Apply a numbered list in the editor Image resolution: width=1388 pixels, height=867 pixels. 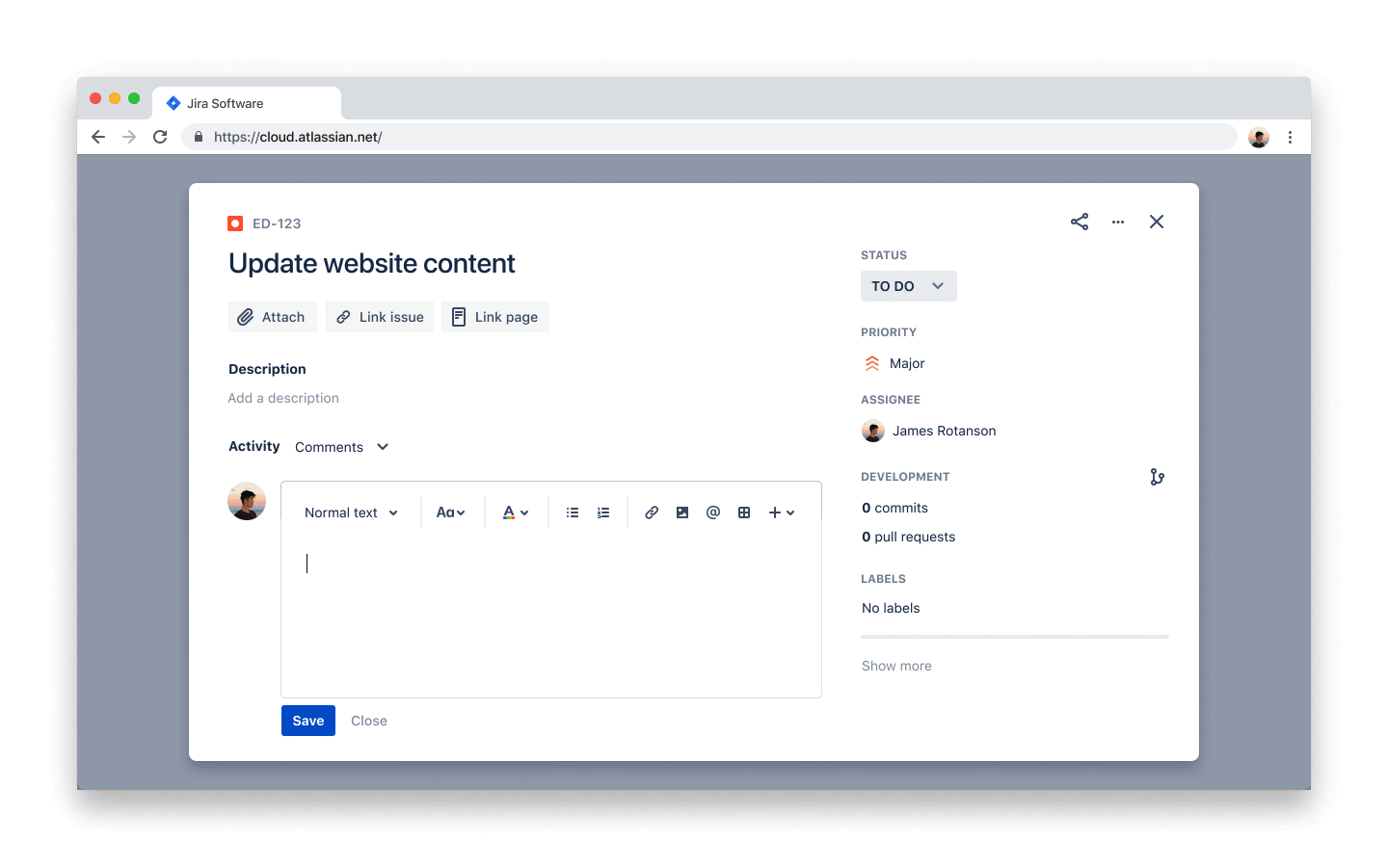603,512
